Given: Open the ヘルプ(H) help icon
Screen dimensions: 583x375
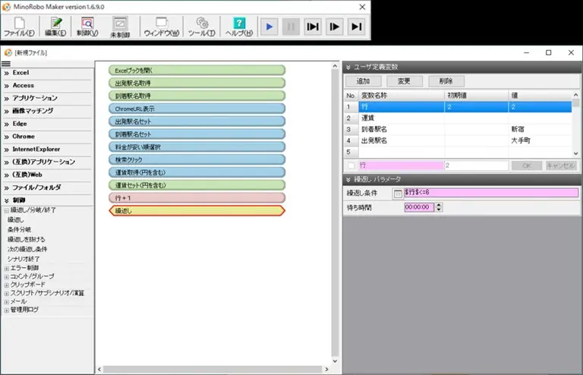Looking at the screenshot, I should coord(239,27).
